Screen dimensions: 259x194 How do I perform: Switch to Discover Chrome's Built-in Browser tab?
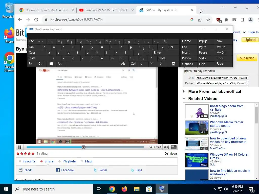click(x=46, y=10)
